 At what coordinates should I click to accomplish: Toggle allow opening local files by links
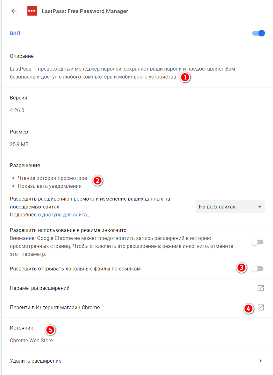257,269
